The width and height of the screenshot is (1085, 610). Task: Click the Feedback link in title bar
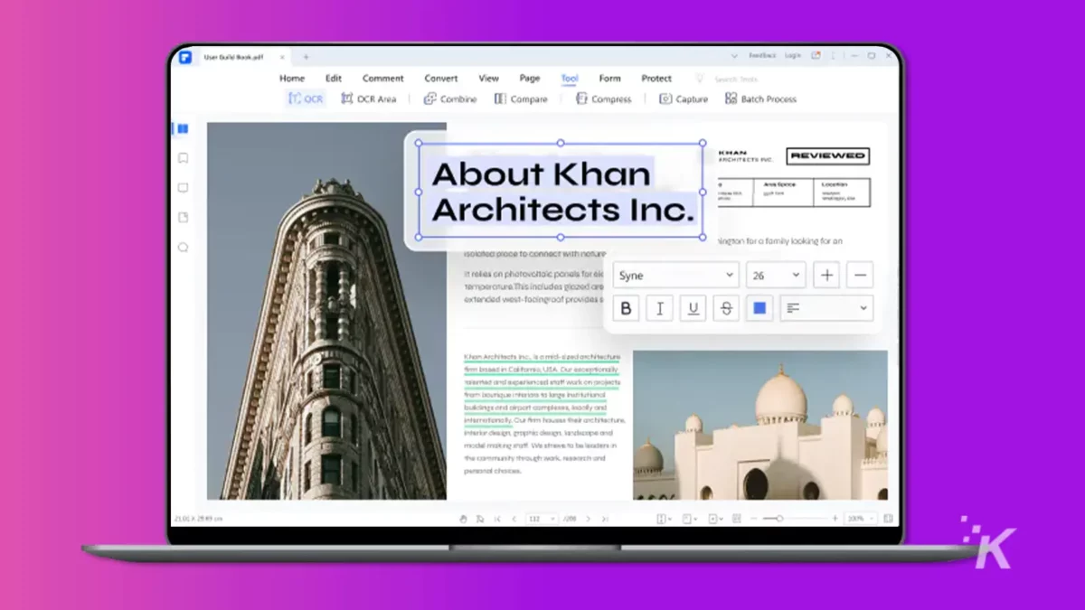point(762,56)
